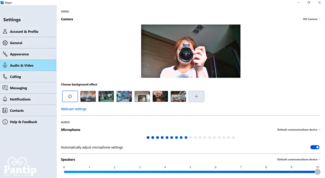Restore down the Skype window
Screen dimensions: 325x178
[309, 3]
